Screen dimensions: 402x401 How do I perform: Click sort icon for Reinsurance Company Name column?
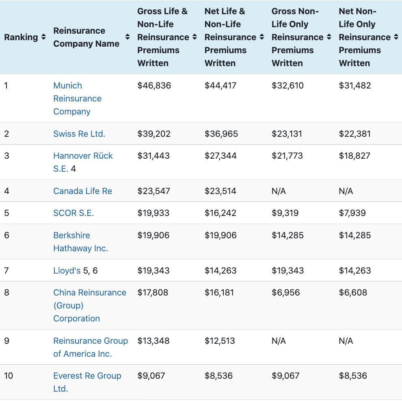[128, 37]
